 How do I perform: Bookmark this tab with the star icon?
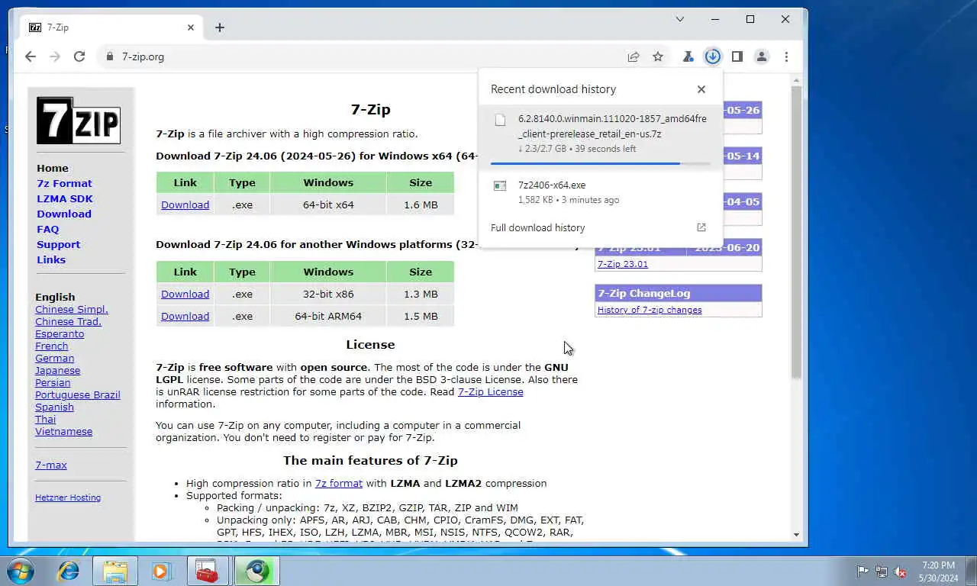658,56
